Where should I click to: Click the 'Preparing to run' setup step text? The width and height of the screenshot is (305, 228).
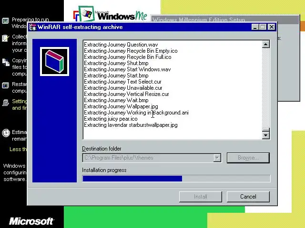click(x=30, y=19)
